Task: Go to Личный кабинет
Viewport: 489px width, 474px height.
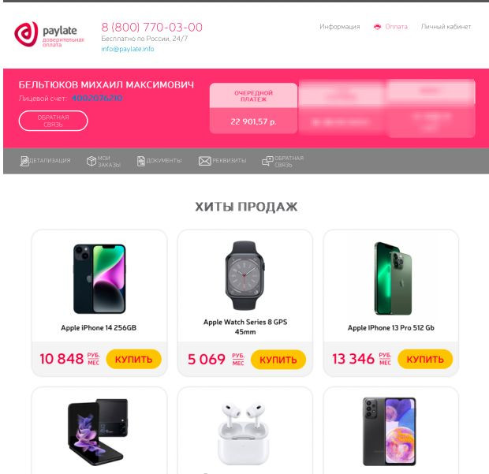Action: point(446,27)
